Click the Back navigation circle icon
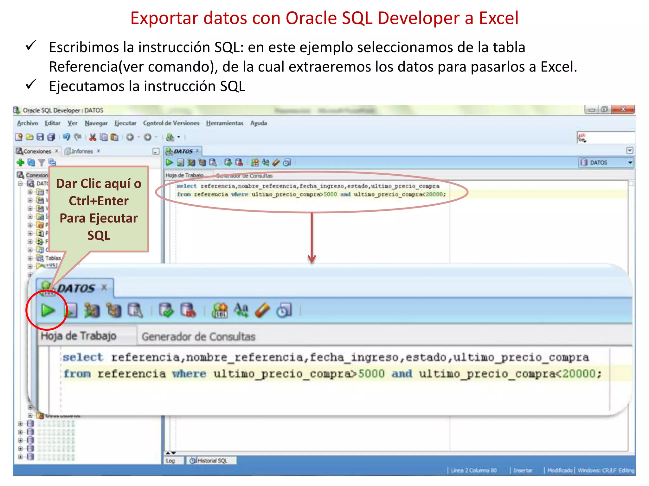 (130, 137)
